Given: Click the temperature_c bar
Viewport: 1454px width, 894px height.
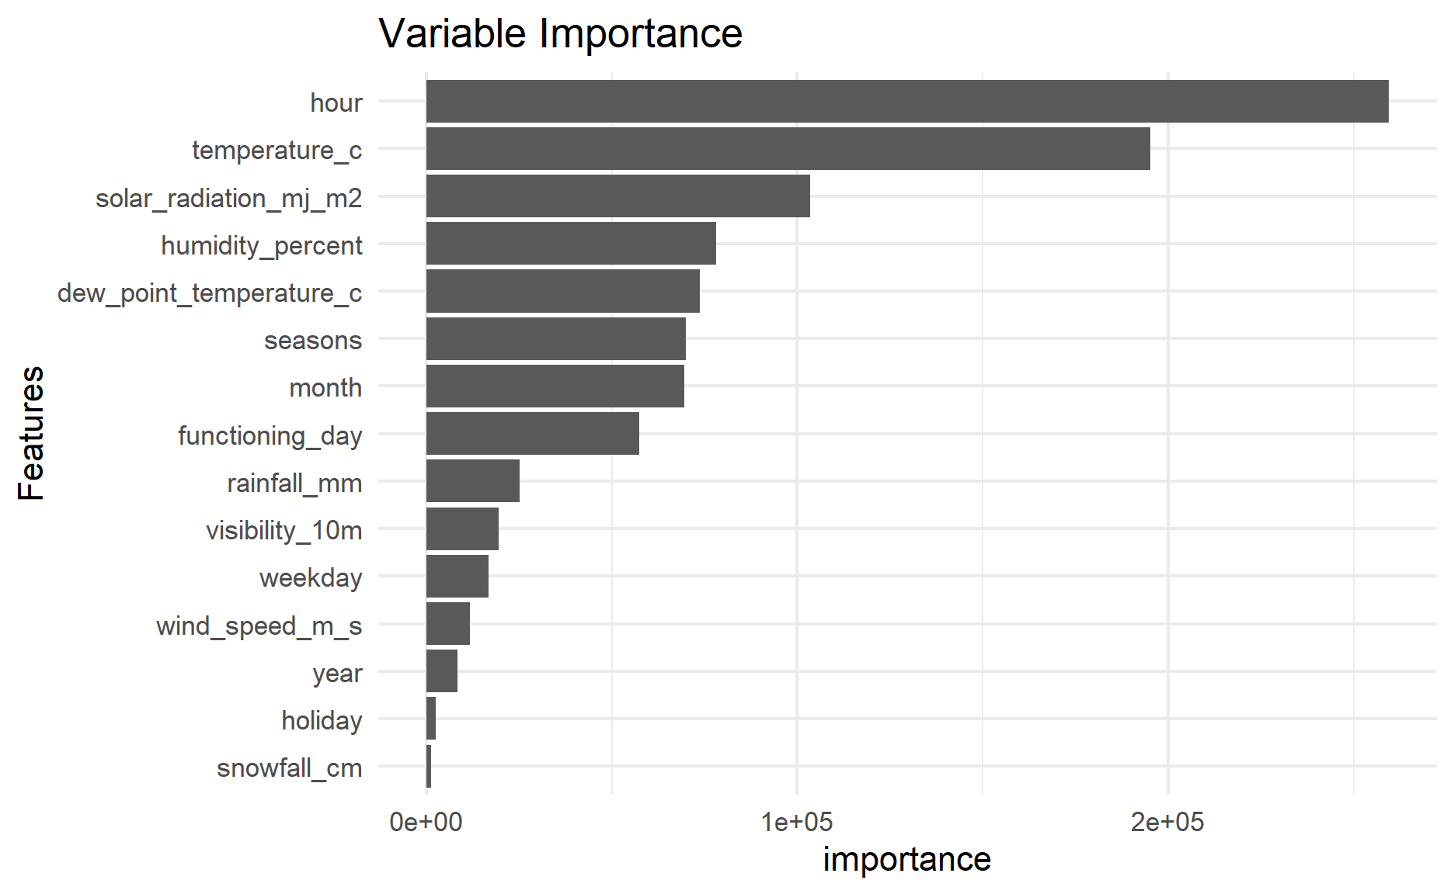Looking at the screenshot, I should click(788, 149).
